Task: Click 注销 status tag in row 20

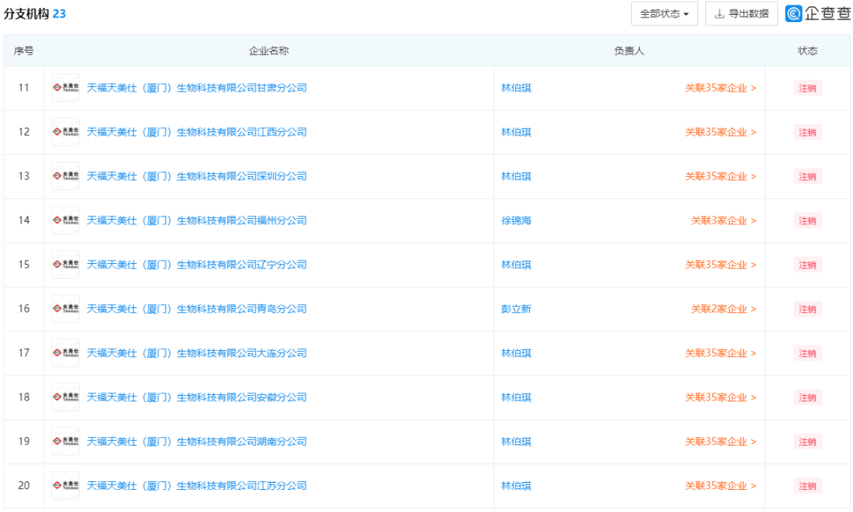Action: (807, 485)
